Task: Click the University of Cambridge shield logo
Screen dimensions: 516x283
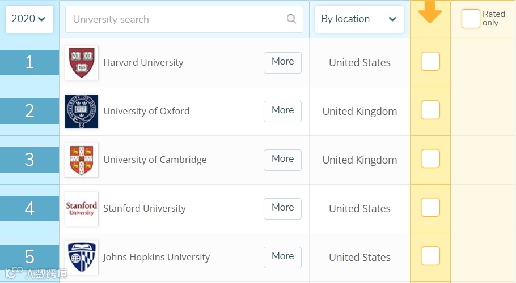Action: (x=81, y=160)
